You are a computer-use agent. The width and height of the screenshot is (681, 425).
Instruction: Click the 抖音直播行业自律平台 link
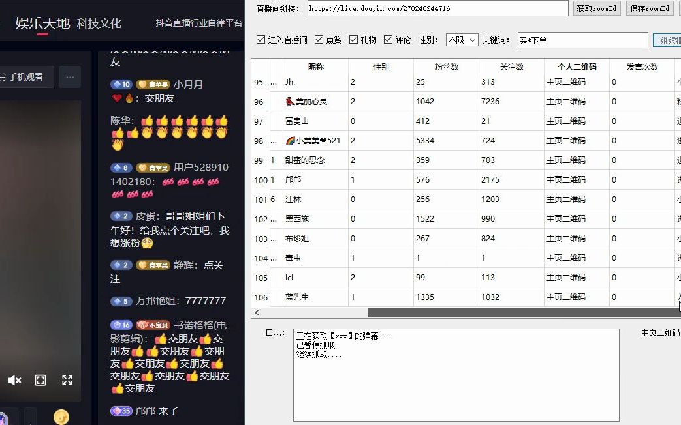[199, 23]
